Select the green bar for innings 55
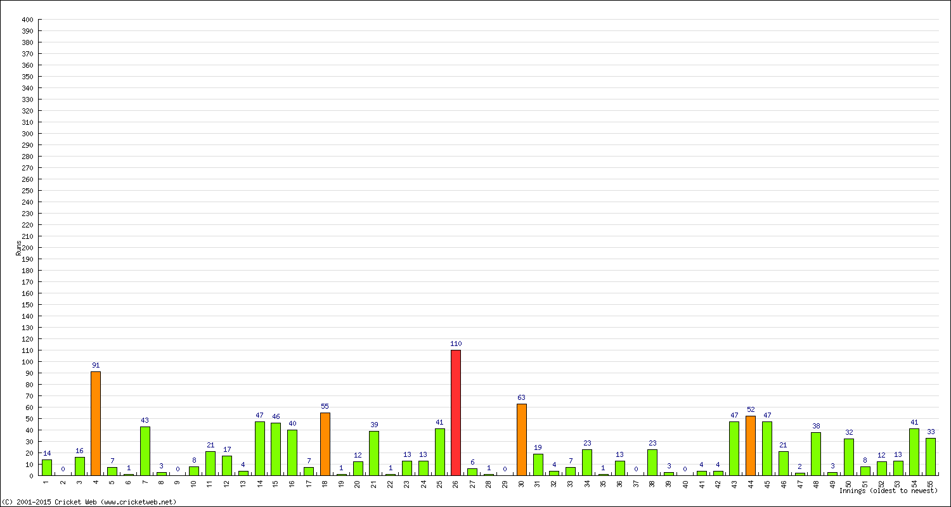The image size is (951, 507). point(931,456)
